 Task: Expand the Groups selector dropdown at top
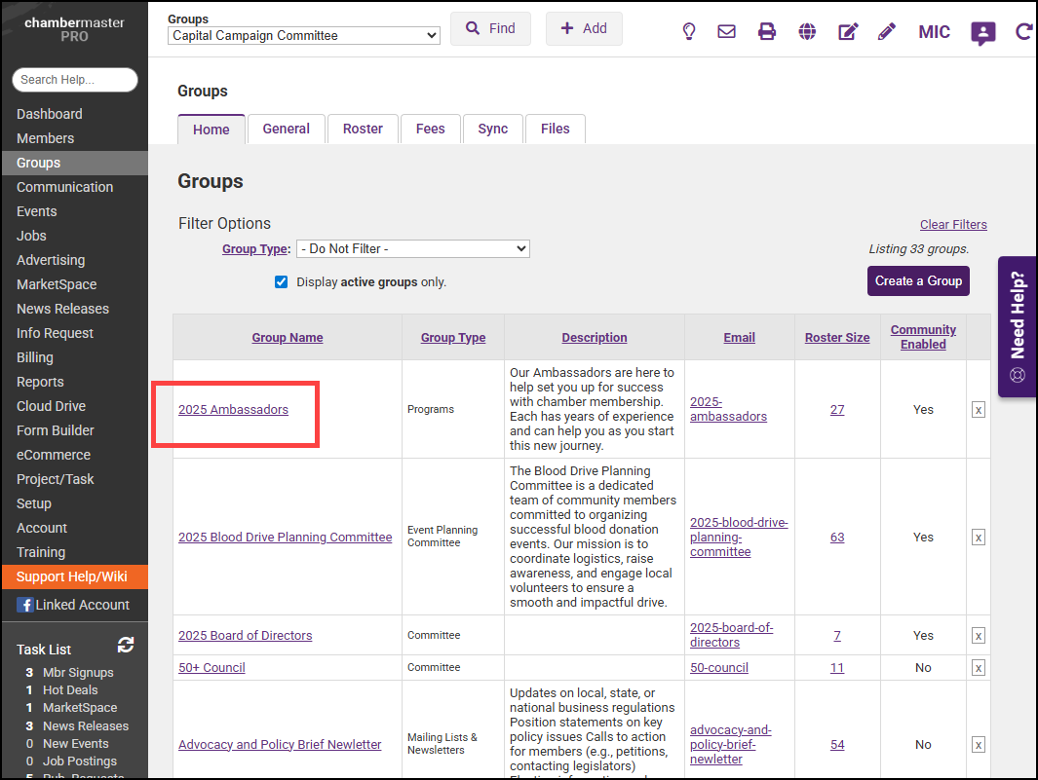304,36
